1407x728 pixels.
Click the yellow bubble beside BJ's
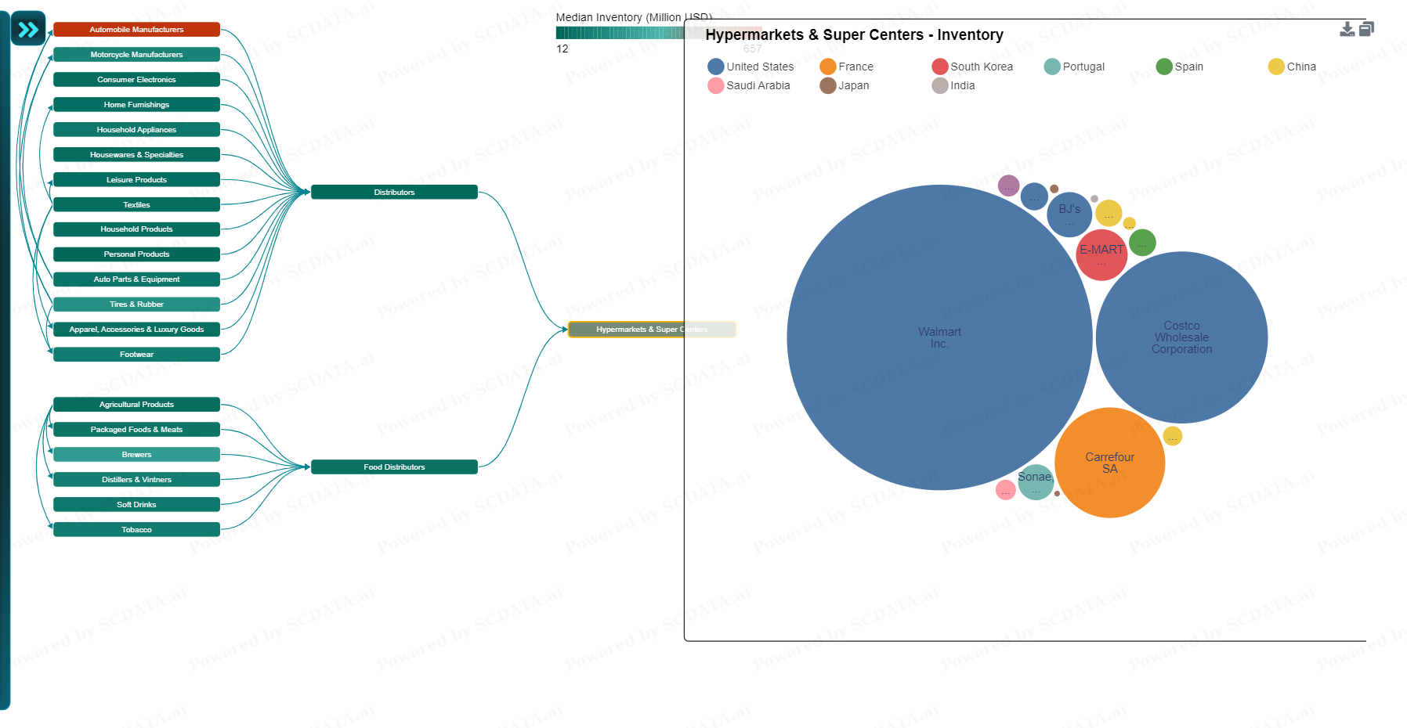tap(1109, 214)
